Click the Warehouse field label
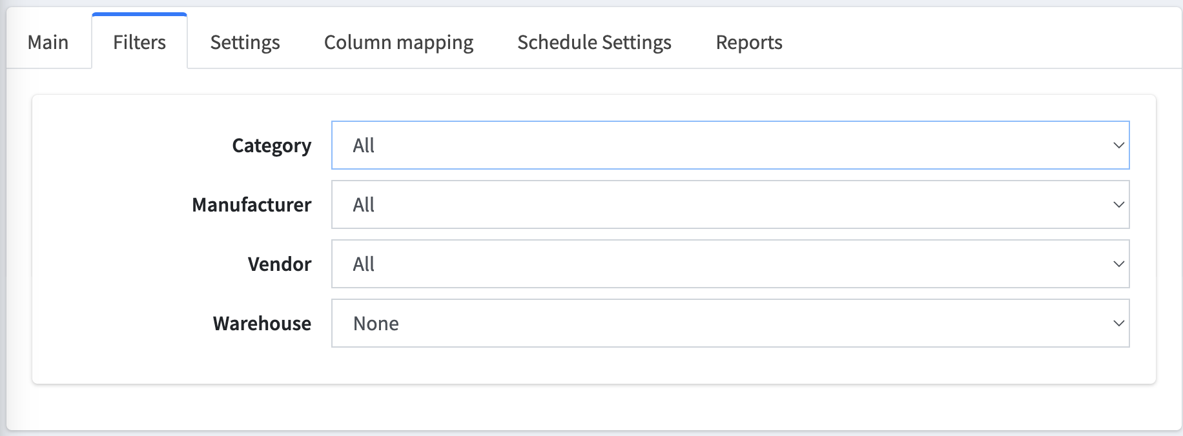This screenshot has width=1183, height=436. click(x=262, y=324)
